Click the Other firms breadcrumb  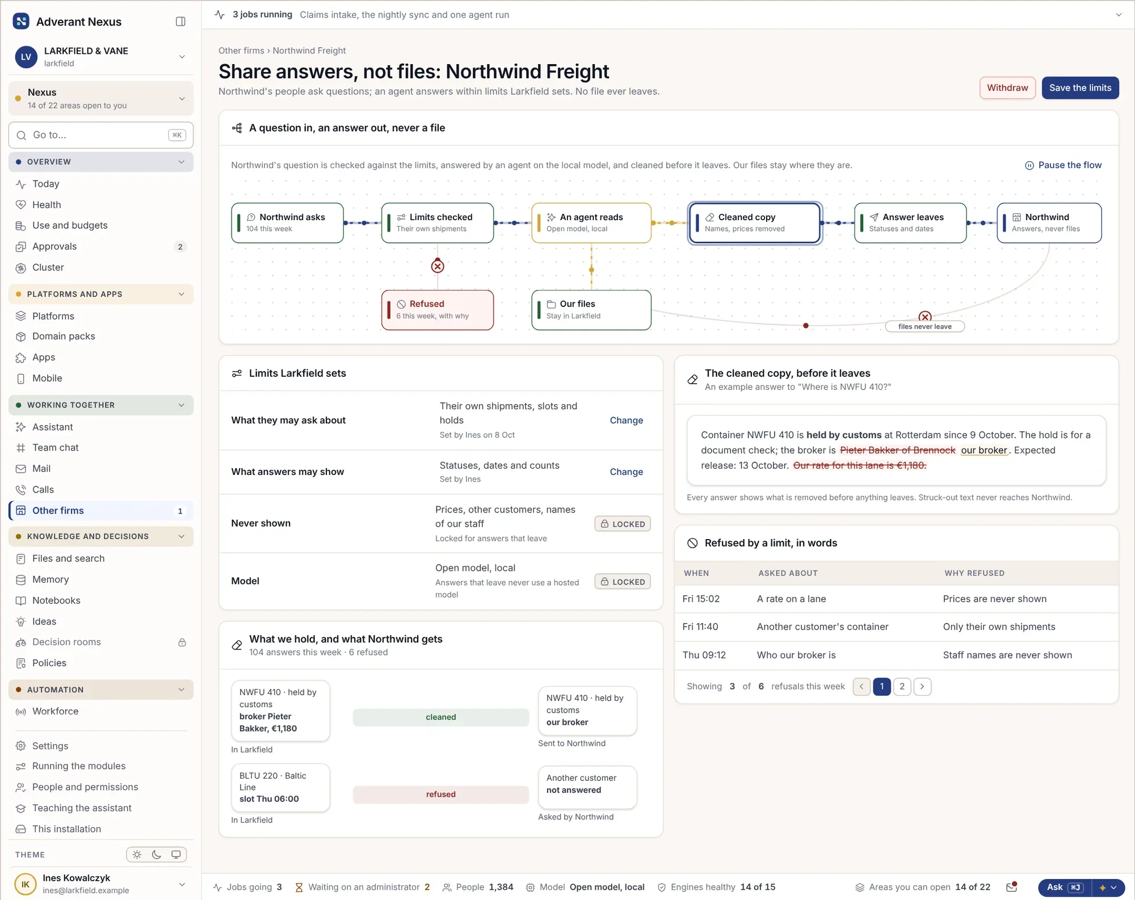(241, 51)
